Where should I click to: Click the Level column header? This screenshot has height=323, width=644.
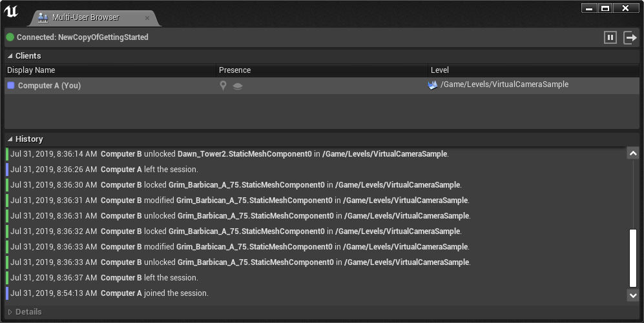(x=440, y=70)
